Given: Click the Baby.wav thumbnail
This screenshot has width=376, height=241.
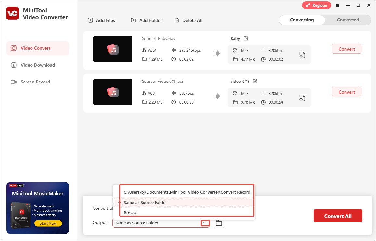Looking at the screenshot, I should point(113,49).
